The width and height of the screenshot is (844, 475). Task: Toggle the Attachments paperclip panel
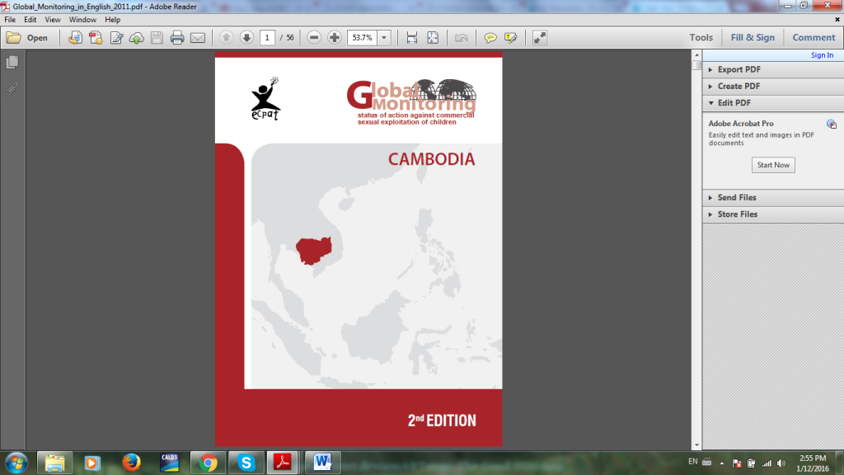[x=11, y=91]
